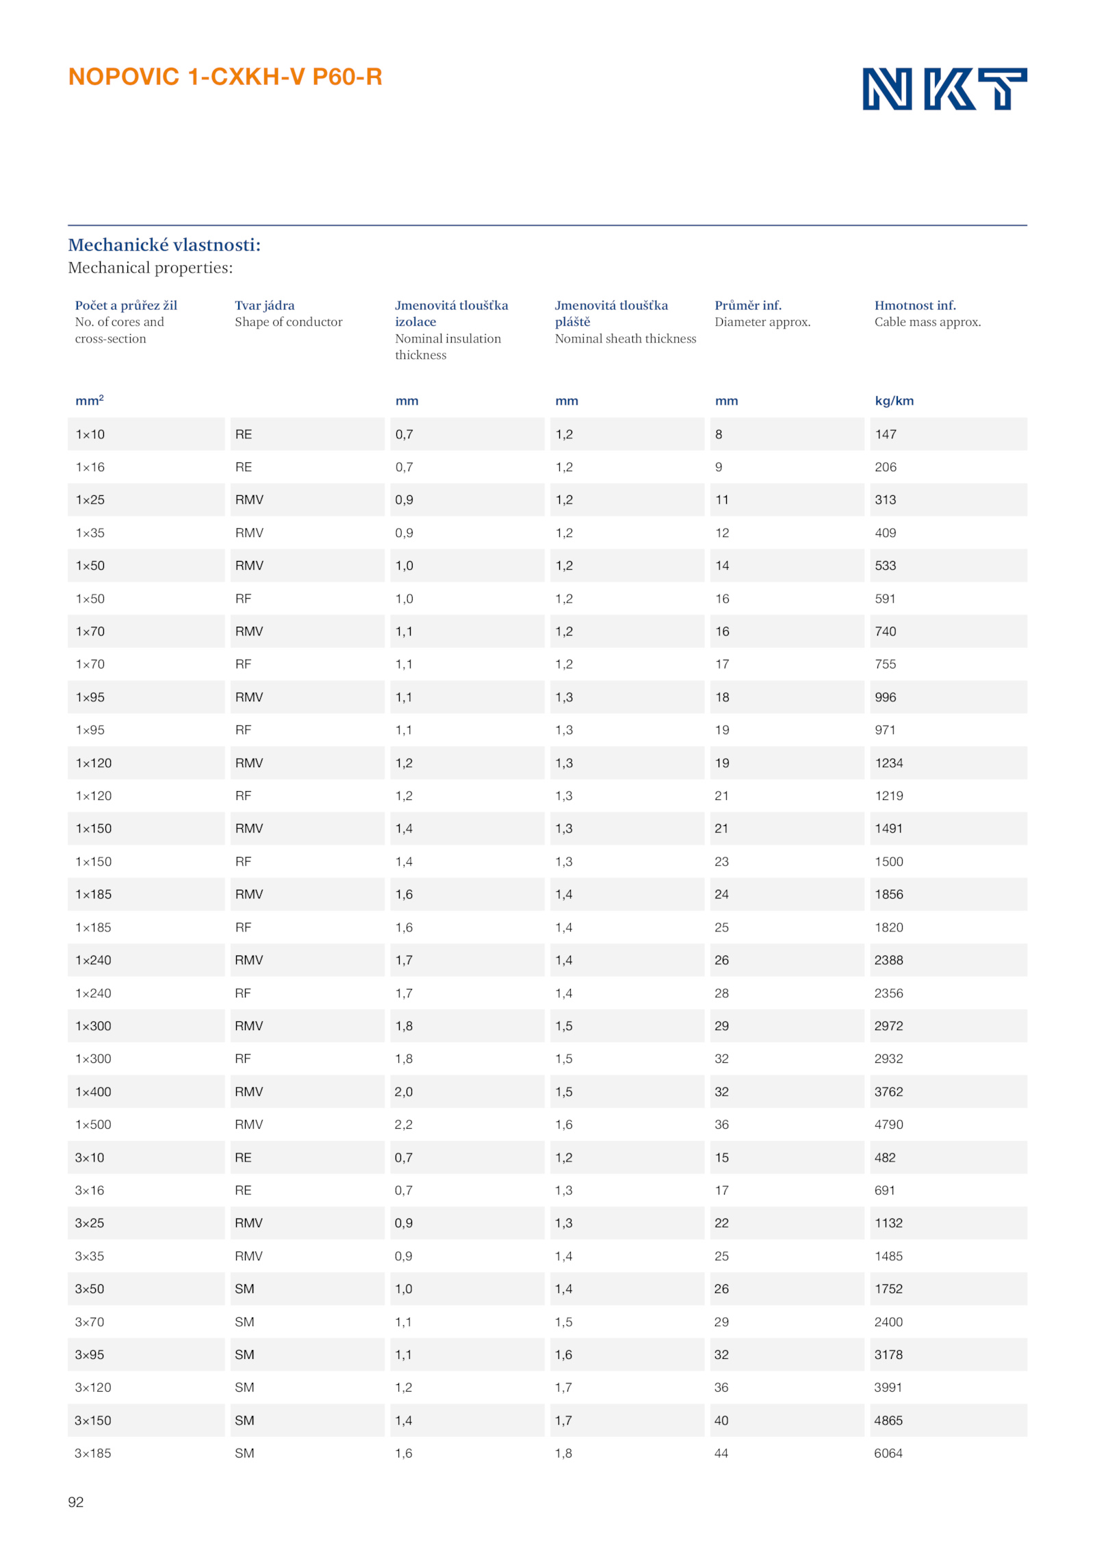Click the Hmotnost inf. column header

(914, 305)
